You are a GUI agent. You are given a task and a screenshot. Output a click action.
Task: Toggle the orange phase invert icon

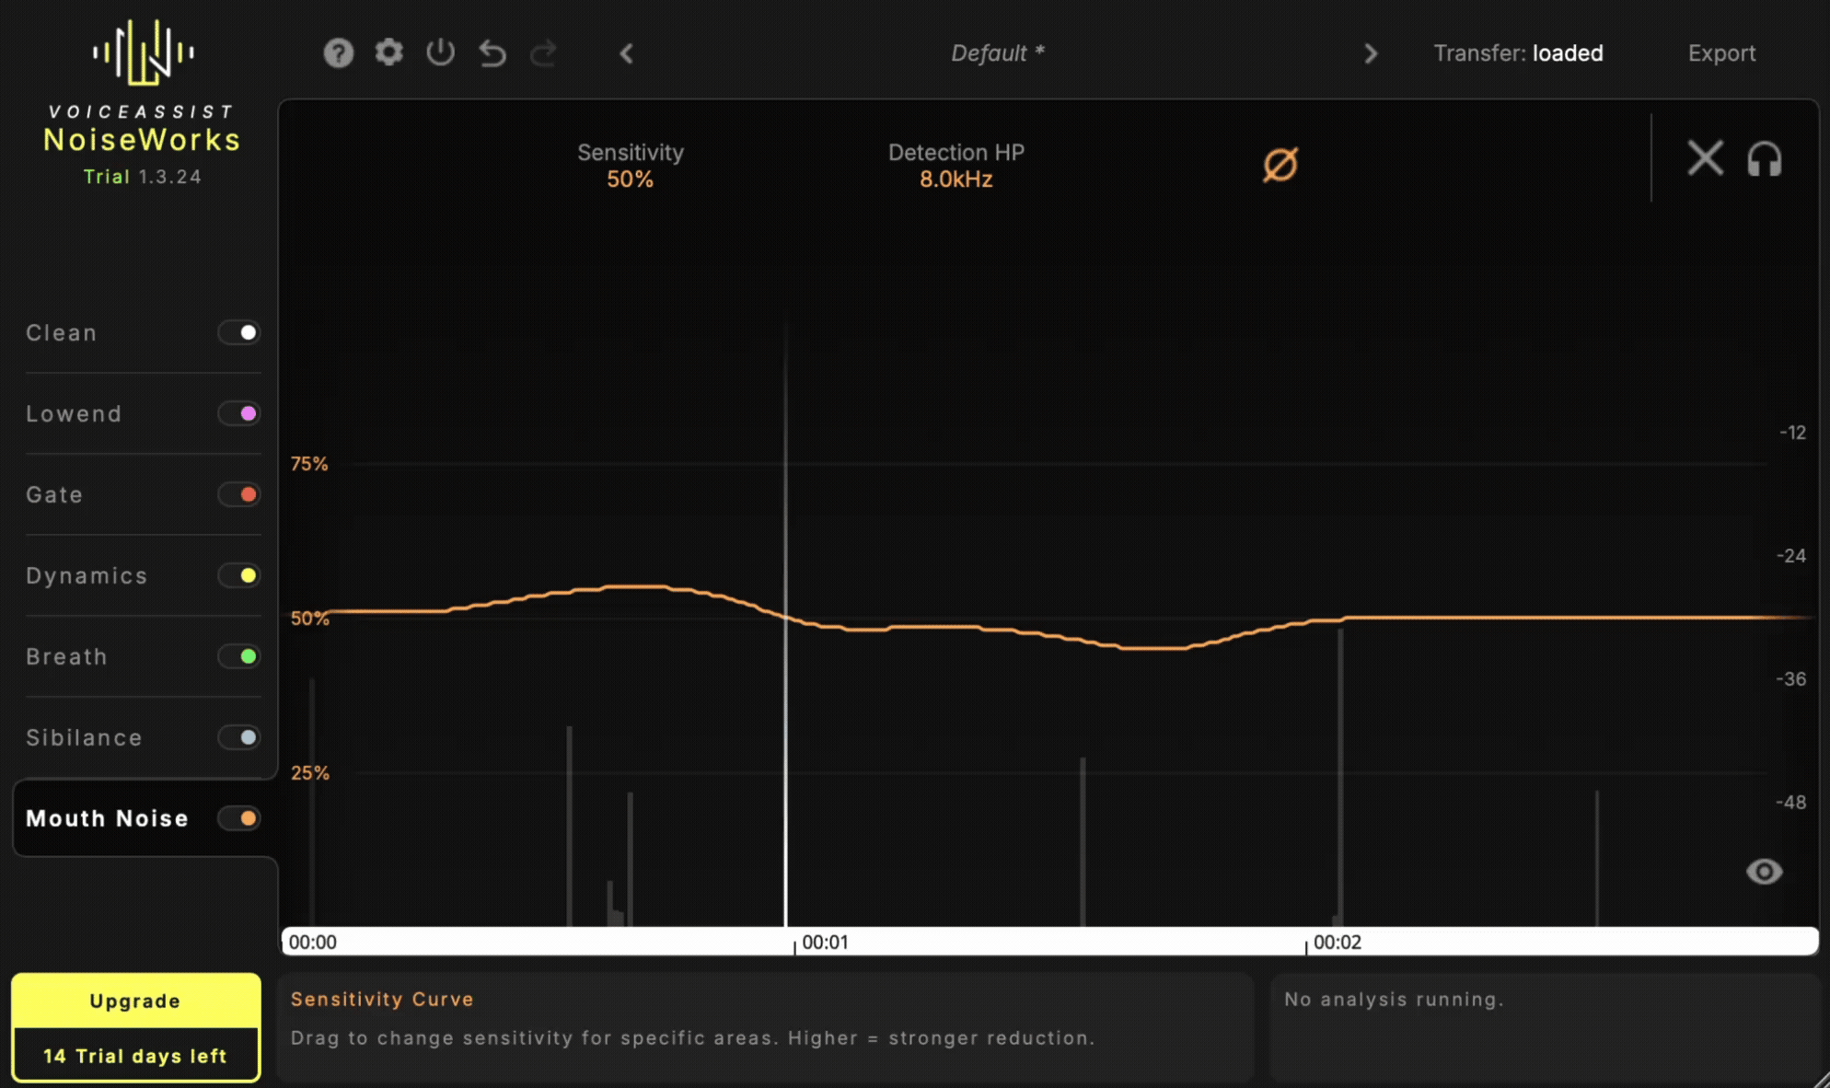[x=1280, y=165]
